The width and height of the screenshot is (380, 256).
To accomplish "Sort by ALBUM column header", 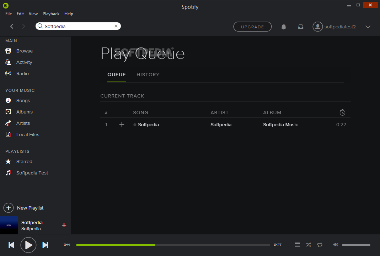I will 272,113.
